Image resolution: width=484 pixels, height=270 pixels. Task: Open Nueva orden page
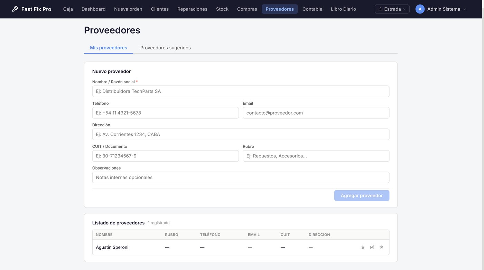(x=128, y=9)
